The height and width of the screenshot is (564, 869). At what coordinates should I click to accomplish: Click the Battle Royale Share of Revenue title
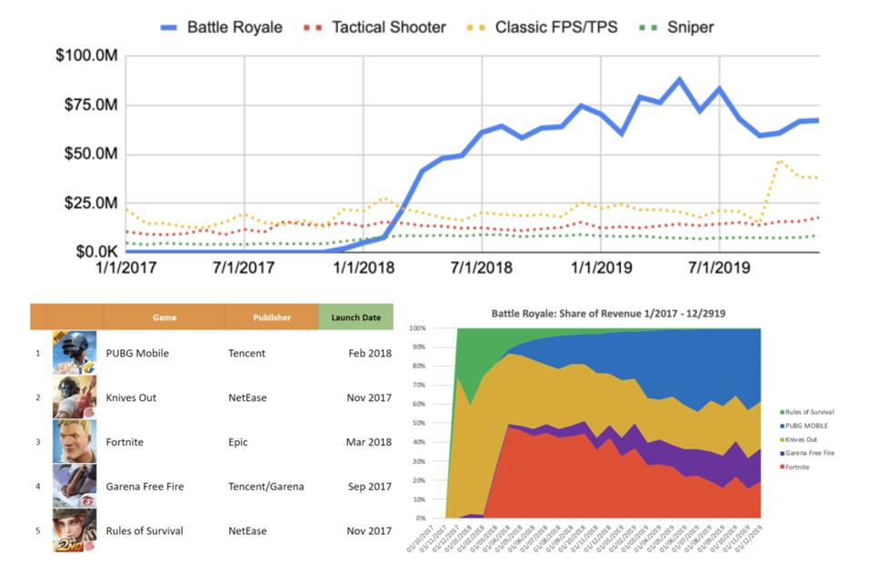608,313
